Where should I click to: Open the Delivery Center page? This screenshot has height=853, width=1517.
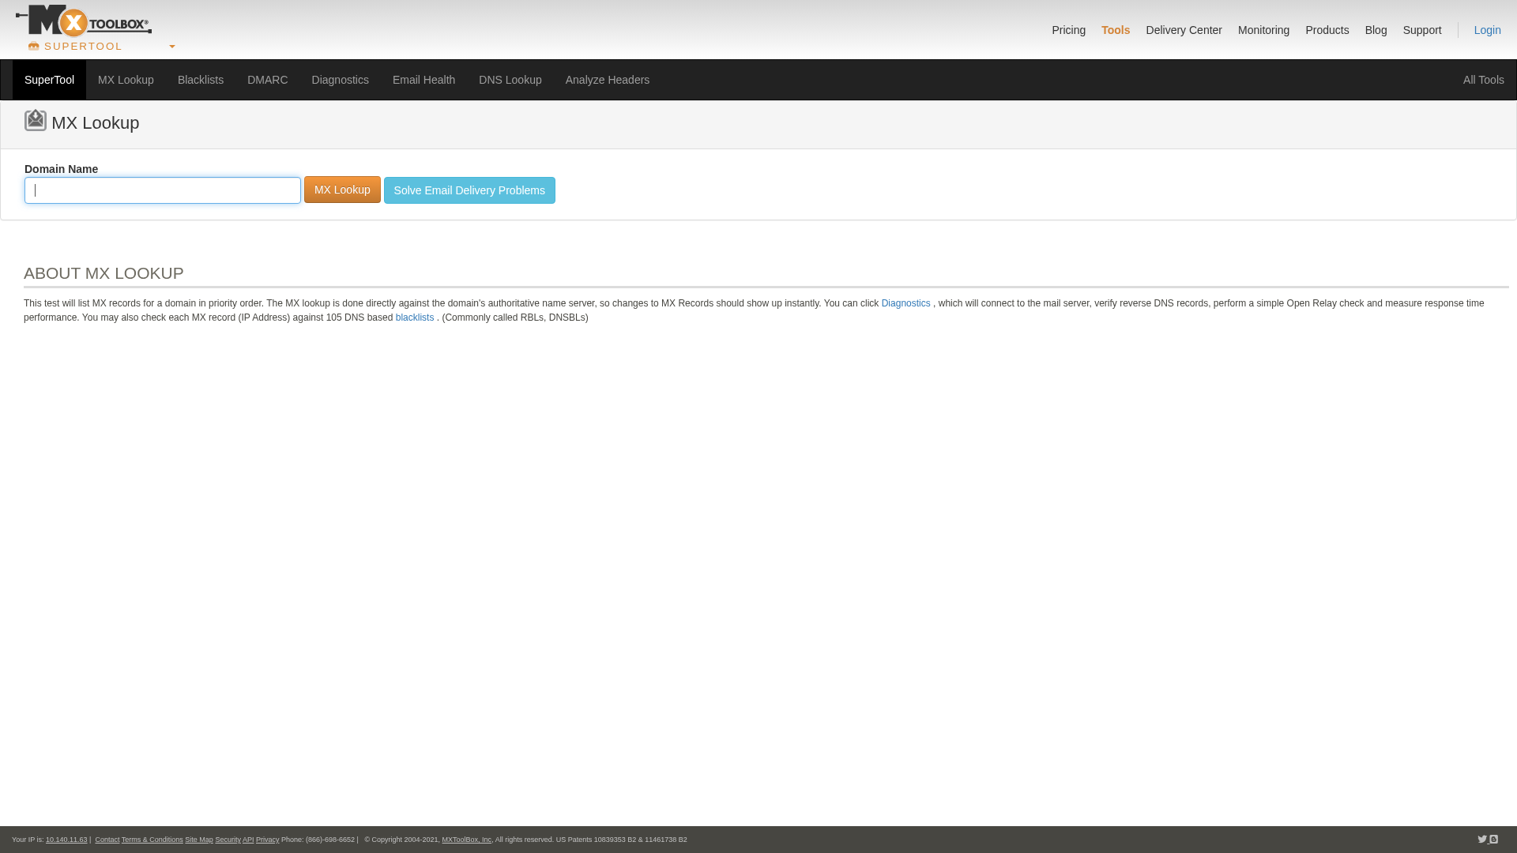[x=1184, y=30]
